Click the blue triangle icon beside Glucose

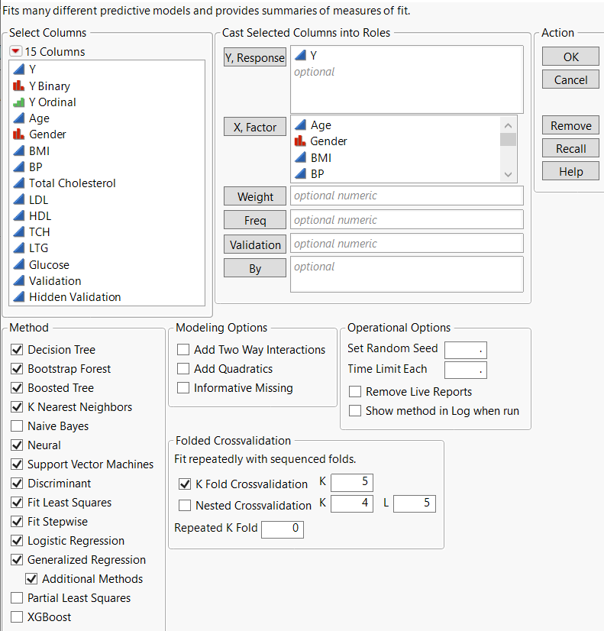pyautogui.click(x=18, y=265)
